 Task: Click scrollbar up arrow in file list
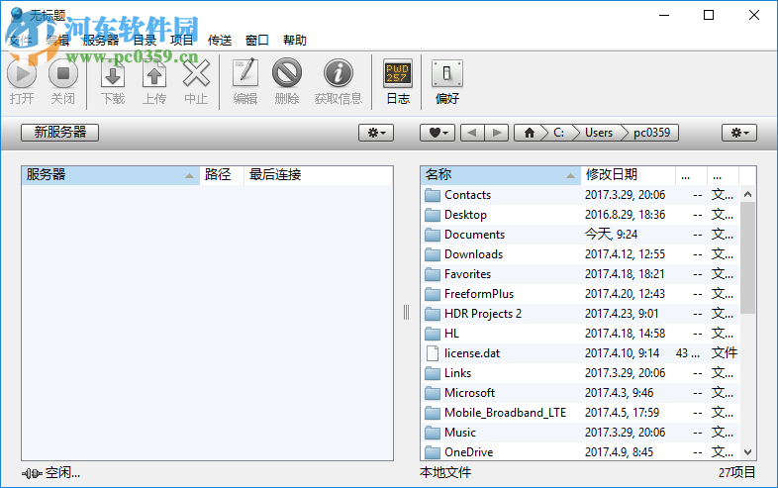pyautogui.click(x=747, y=195)
